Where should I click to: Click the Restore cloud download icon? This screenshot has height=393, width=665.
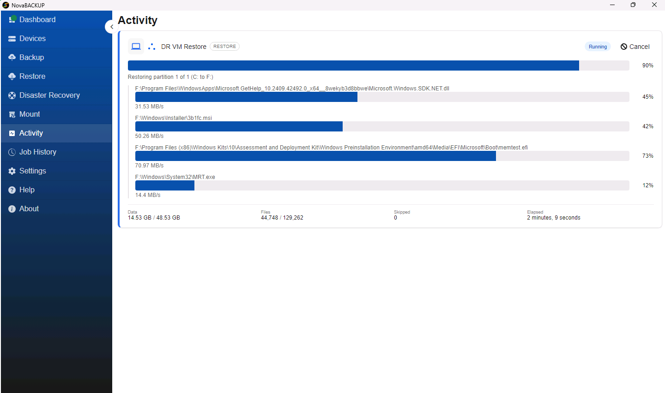click(x=12, y=77)
